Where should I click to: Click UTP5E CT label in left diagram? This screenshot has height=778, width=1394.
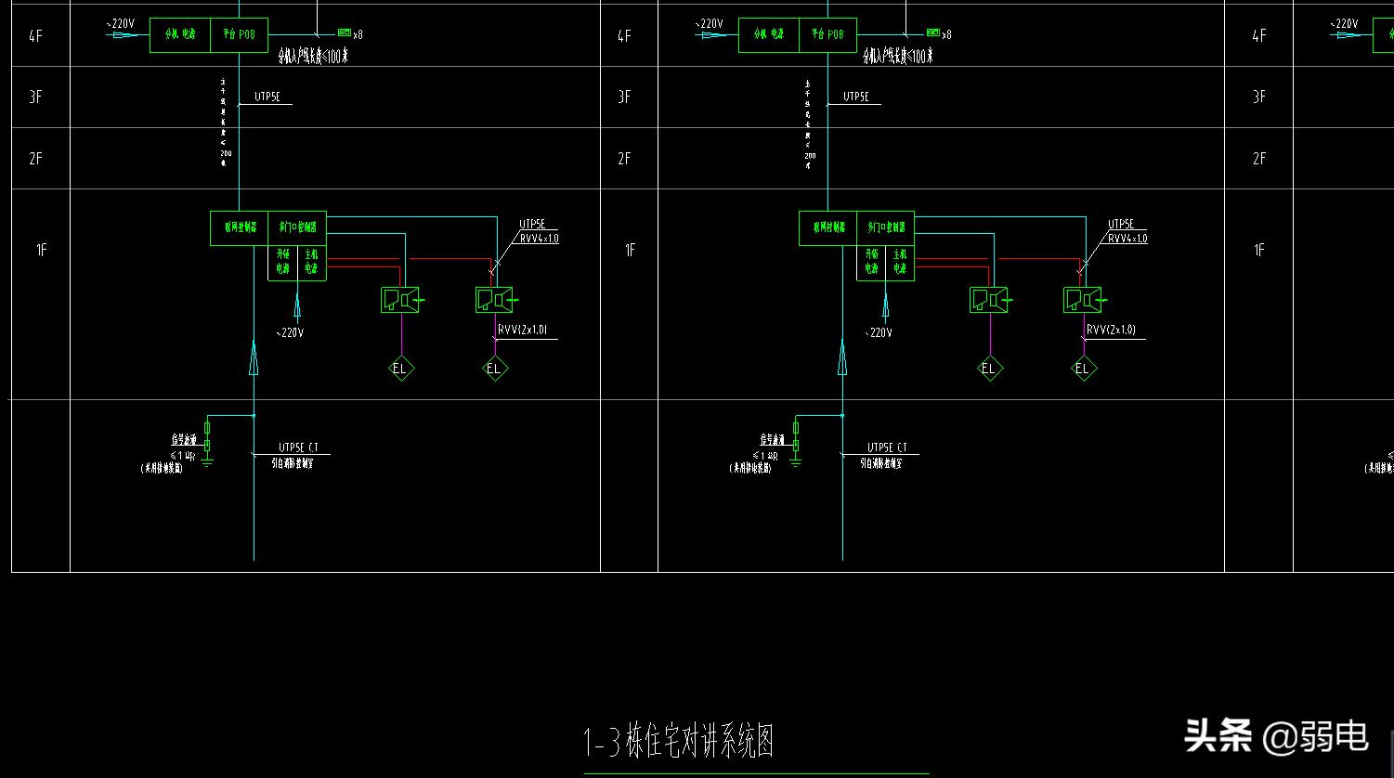pos(298,447)
